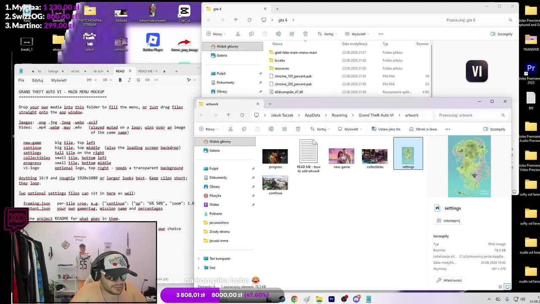Switch to thumbnail view in artwork status bar
Image resolution: width=540 pixels, height=304 pixels.
pyautogui.click(x=507, y=287)
